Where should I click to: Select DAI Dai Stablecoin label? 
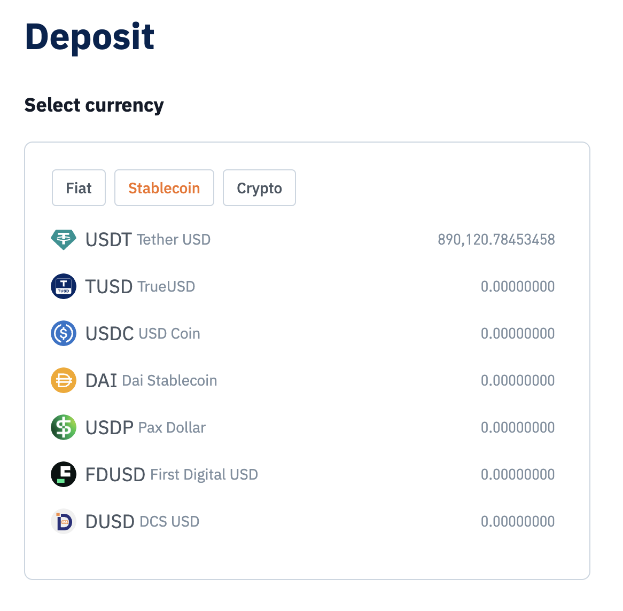[151, 380]
